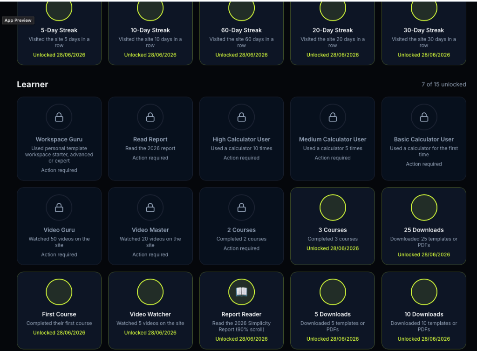This screenshot has height=351, width=477.
Task: Click the Video Guru title
Action: (x=59, y=230)
